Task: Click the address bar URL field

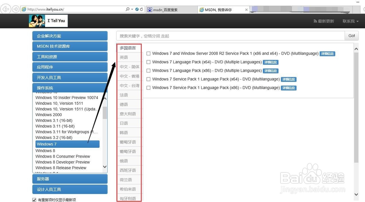Action: 76,9
